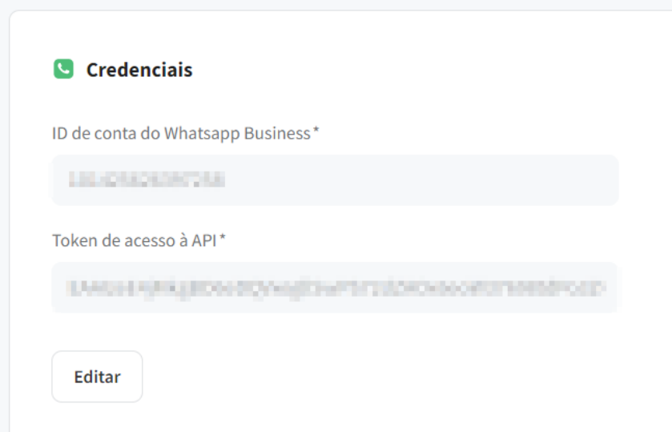Screen dimensions: 672x432
Task: Click empty space right of Editar button
Action: pyautogui.click(x=343, y=377)
